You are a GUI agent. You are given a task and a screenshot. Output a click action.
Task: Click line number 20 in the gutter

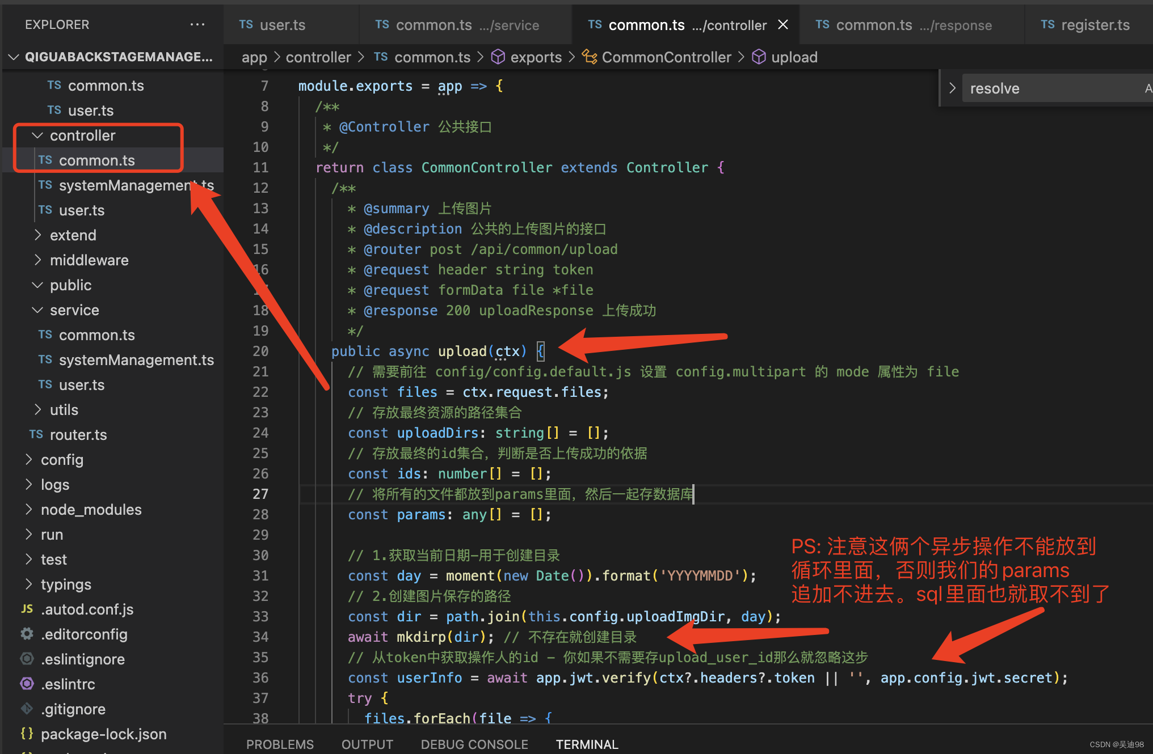click(260, 351)
